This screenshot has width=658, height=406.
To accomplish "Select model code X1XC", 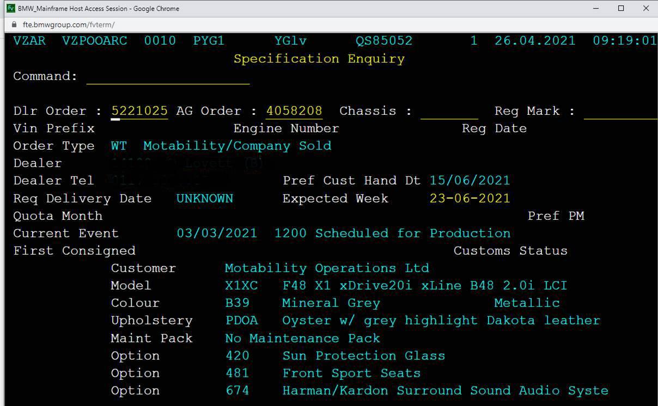I will pyautogui.click(x=241, y=286).
